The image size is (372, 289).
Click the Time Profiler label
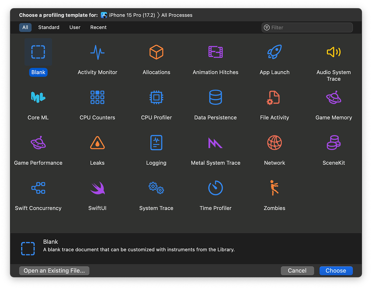click(x=215, y=208)
